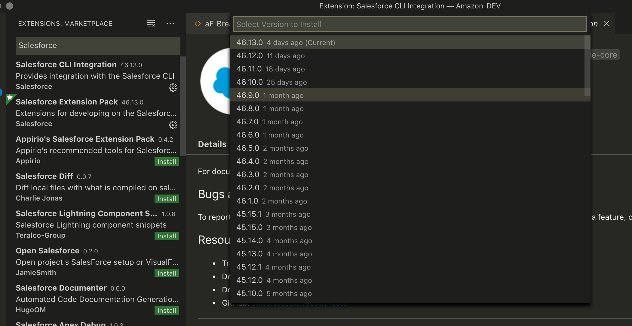The image size is (632, 326).
Task: Install the Open Salesforce extension
Action: 167,273
